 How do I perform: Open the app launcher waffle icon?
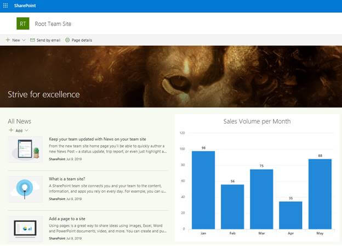pyautogui.click(x=5, y=5)
